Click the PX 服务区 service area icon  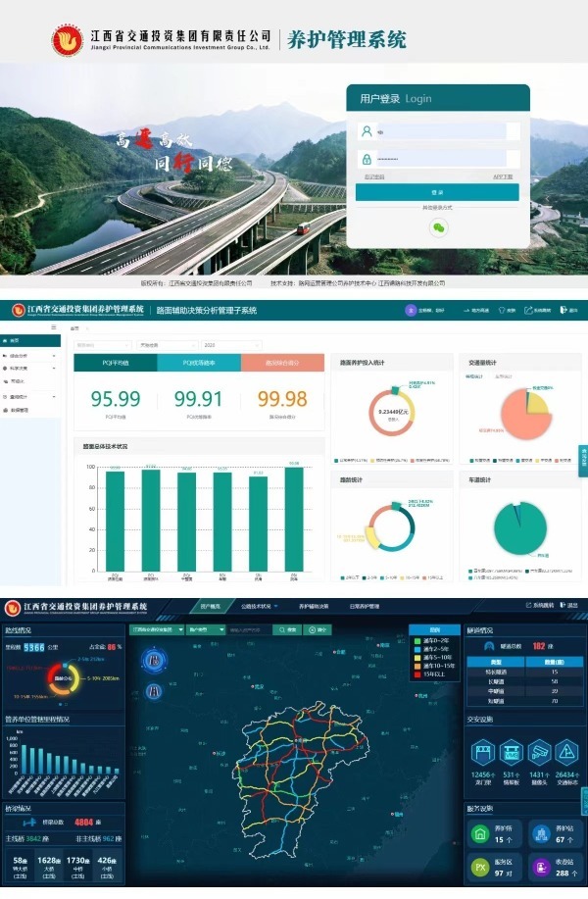coord(480,867)
